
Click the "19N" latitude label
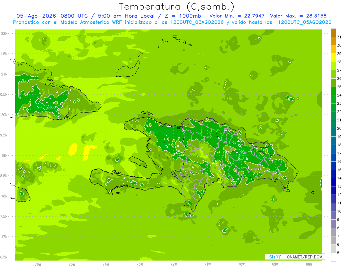(x=4, y=156)
